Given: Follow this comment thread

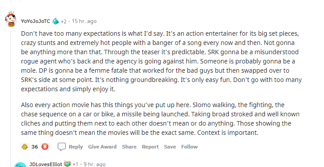Looking at the screenshot, I should (190, 147).
